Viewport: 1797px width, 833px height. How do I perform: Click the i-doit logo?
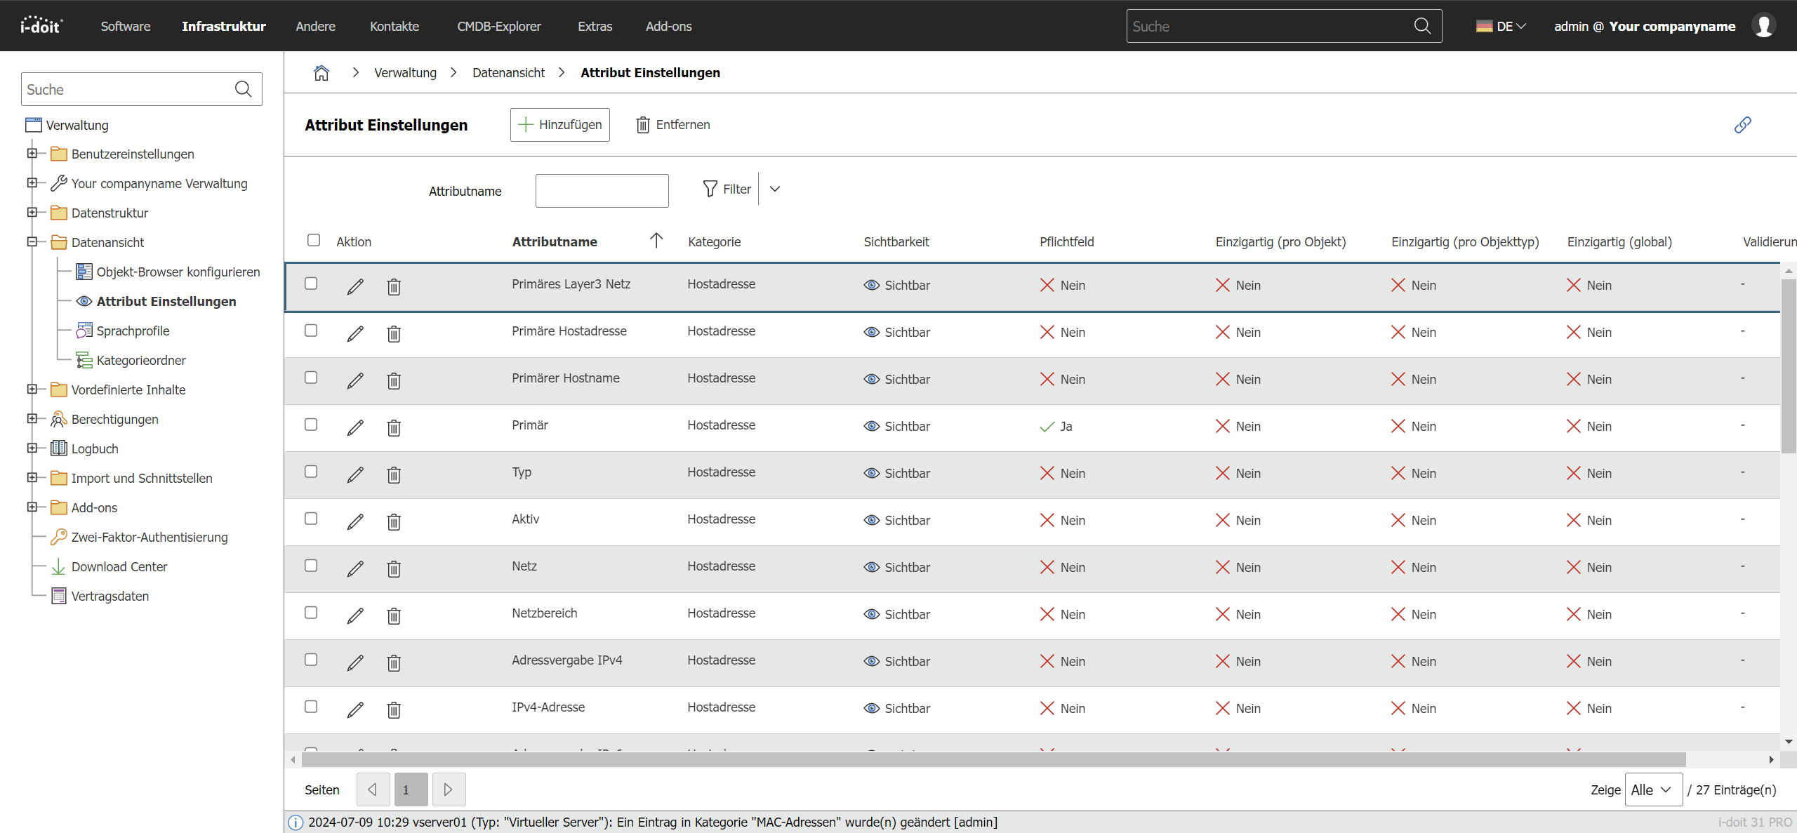41,26
